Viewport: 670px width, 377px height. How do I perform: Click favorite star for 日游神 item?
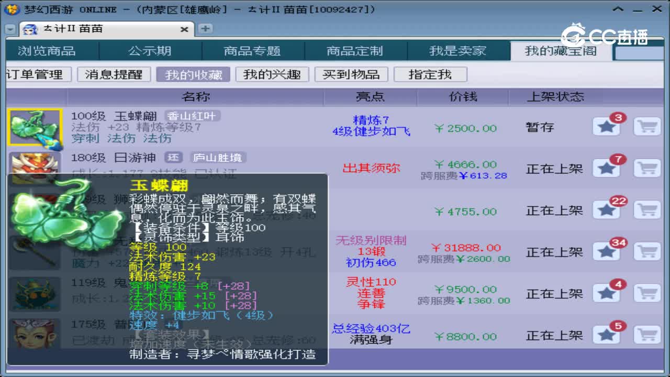click(x=607, y=168)
